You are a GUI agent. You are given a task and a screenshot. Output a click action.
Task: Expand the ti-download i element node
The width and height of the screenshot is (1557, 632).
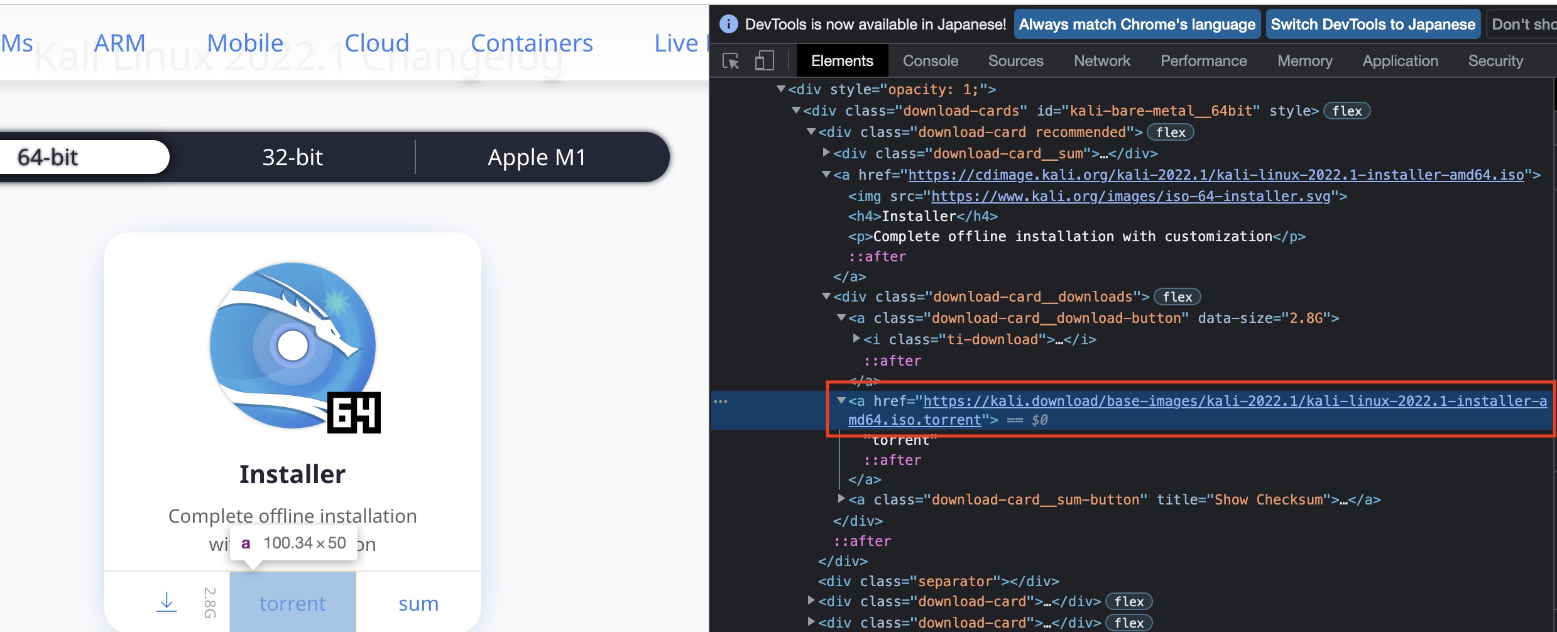click(856, 339)
